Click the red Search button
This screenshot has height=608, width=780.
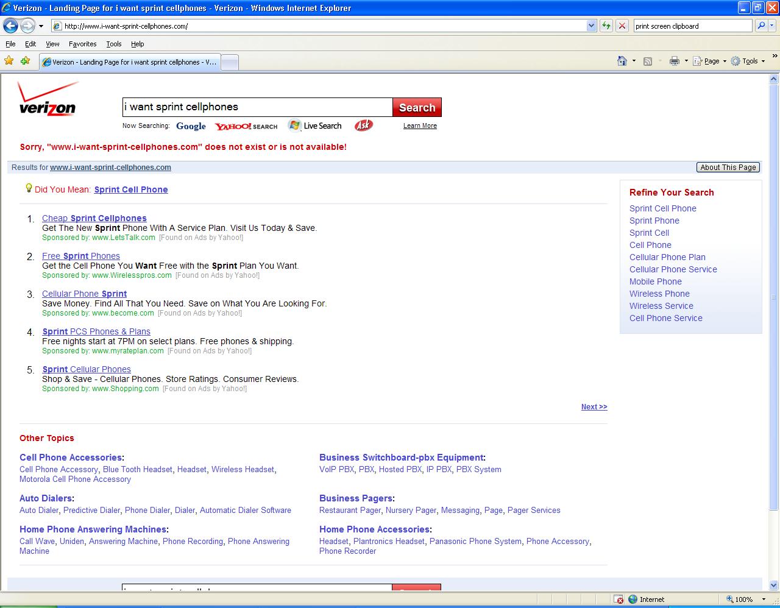click(417, 107)
